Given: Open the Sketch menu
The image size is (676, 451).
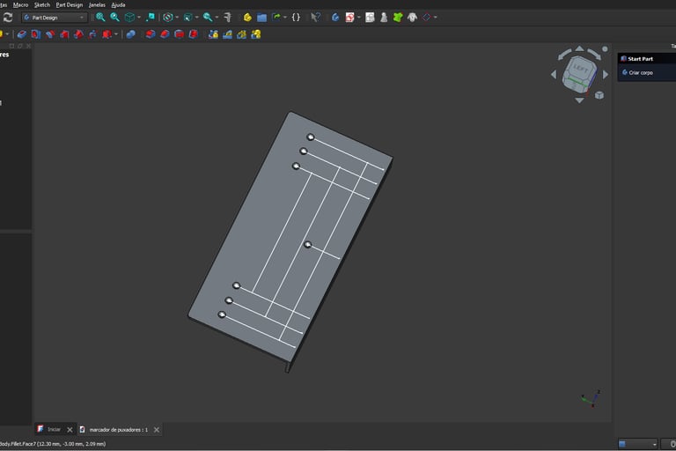Looking at the screenshot, I should pos(41,4).
